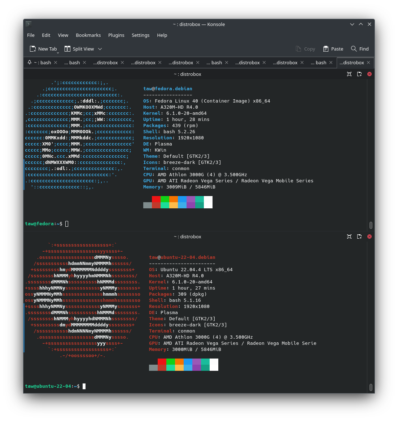Click the white swatch in Fedora palette

(208, 202)
